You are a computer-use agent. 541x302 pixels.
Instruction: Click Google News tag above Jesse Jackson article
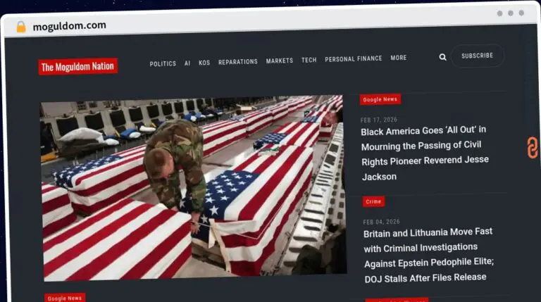pyautogui.click(x=380, y=99)
